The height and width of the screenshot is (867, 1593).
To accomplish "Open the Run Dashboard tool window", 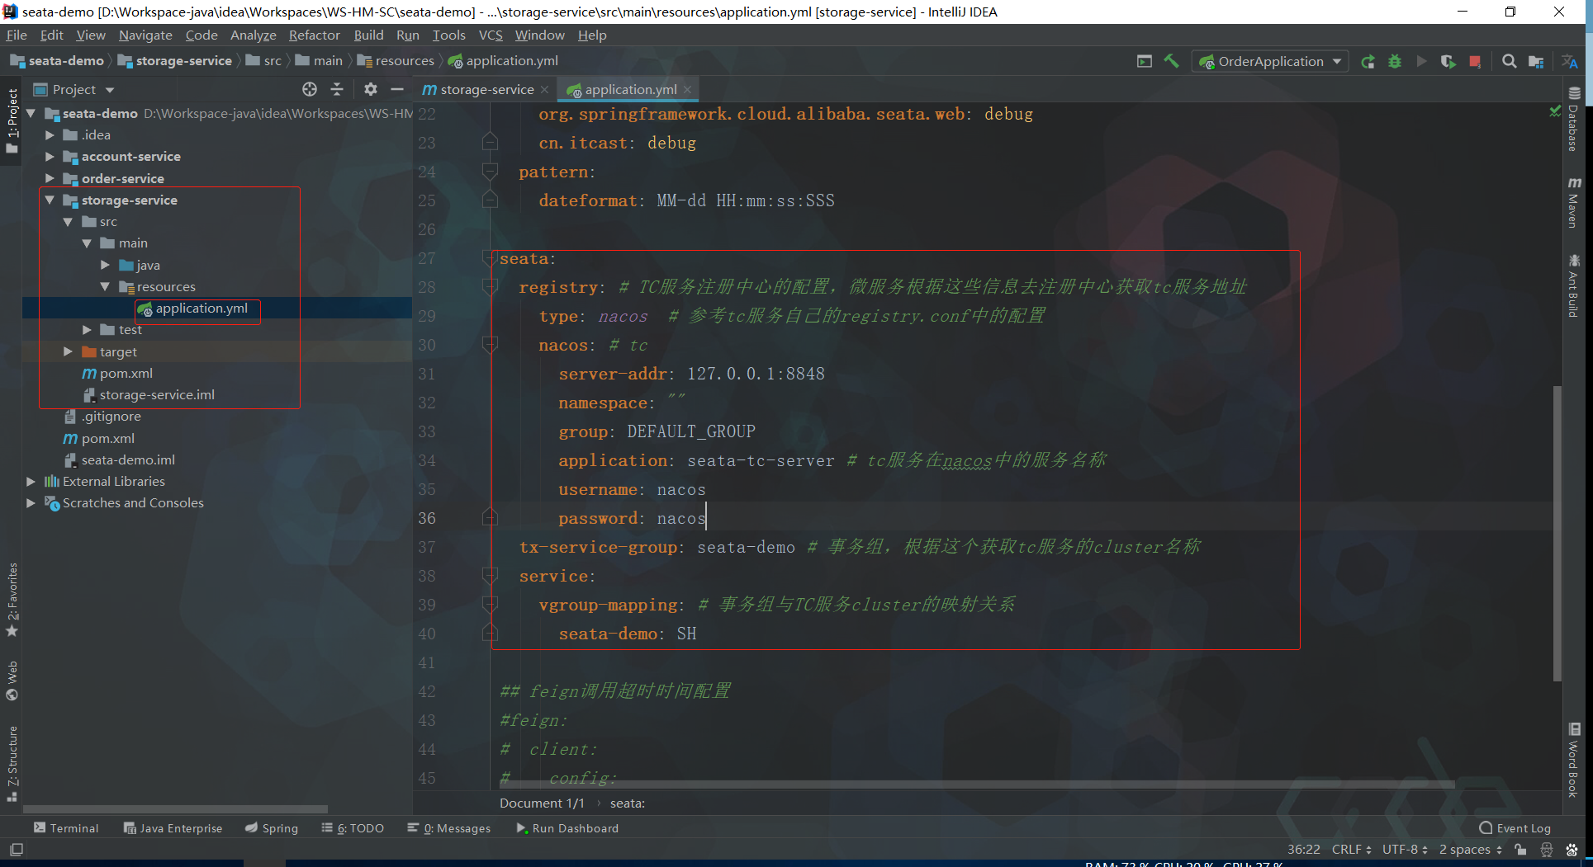I will 567,828.
